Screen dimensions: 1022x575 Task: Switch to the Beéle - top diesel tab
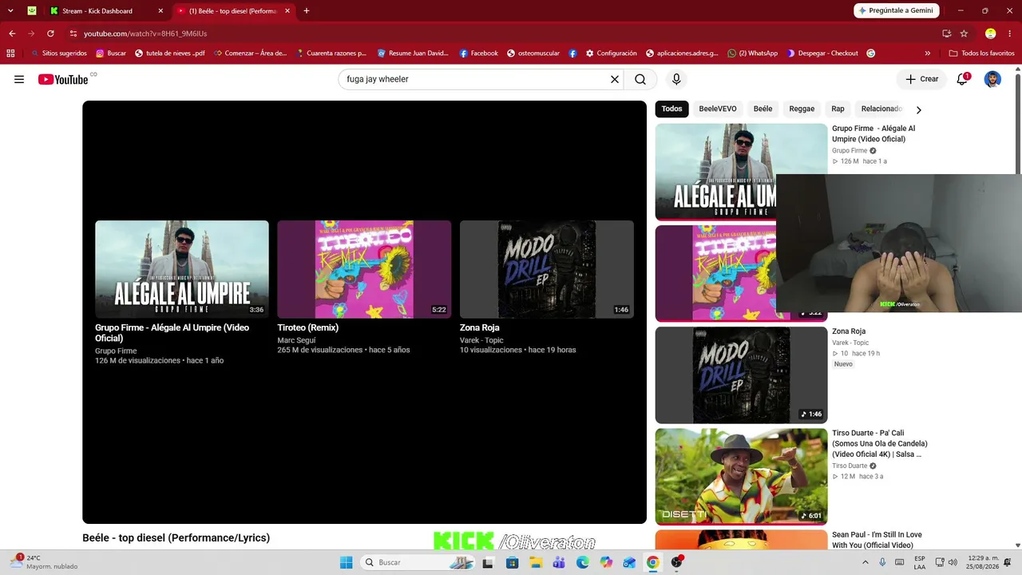coord(233,11)
